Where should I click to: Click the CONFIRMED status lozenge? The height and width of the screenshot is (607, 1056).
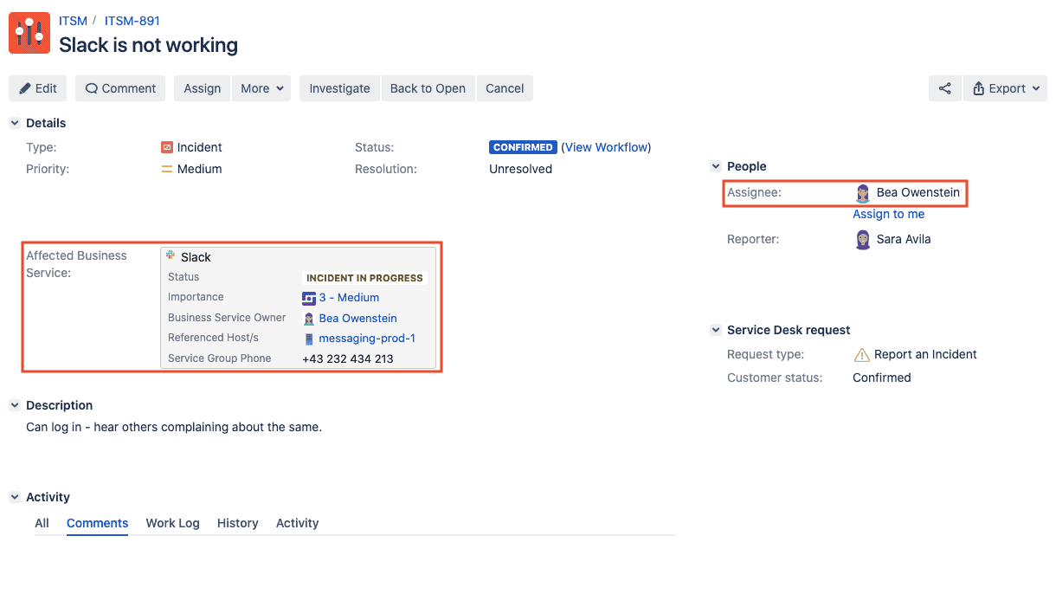[x=523, y=147]
